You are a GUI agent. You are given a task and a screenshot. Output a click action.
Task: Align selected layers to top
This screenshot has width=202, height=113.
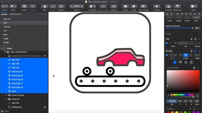[190, 14]
